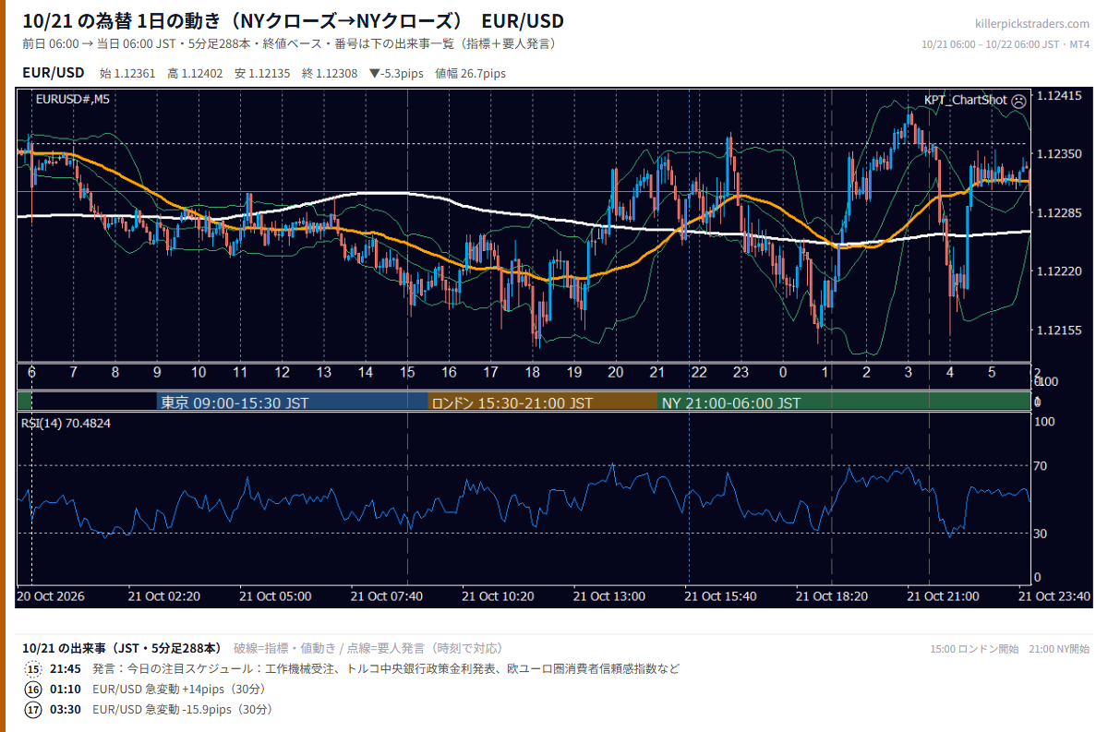Select the 発言：今日の注目スケジュール event text
This screenshot has height=732, width=1108.
click(386, 669)
